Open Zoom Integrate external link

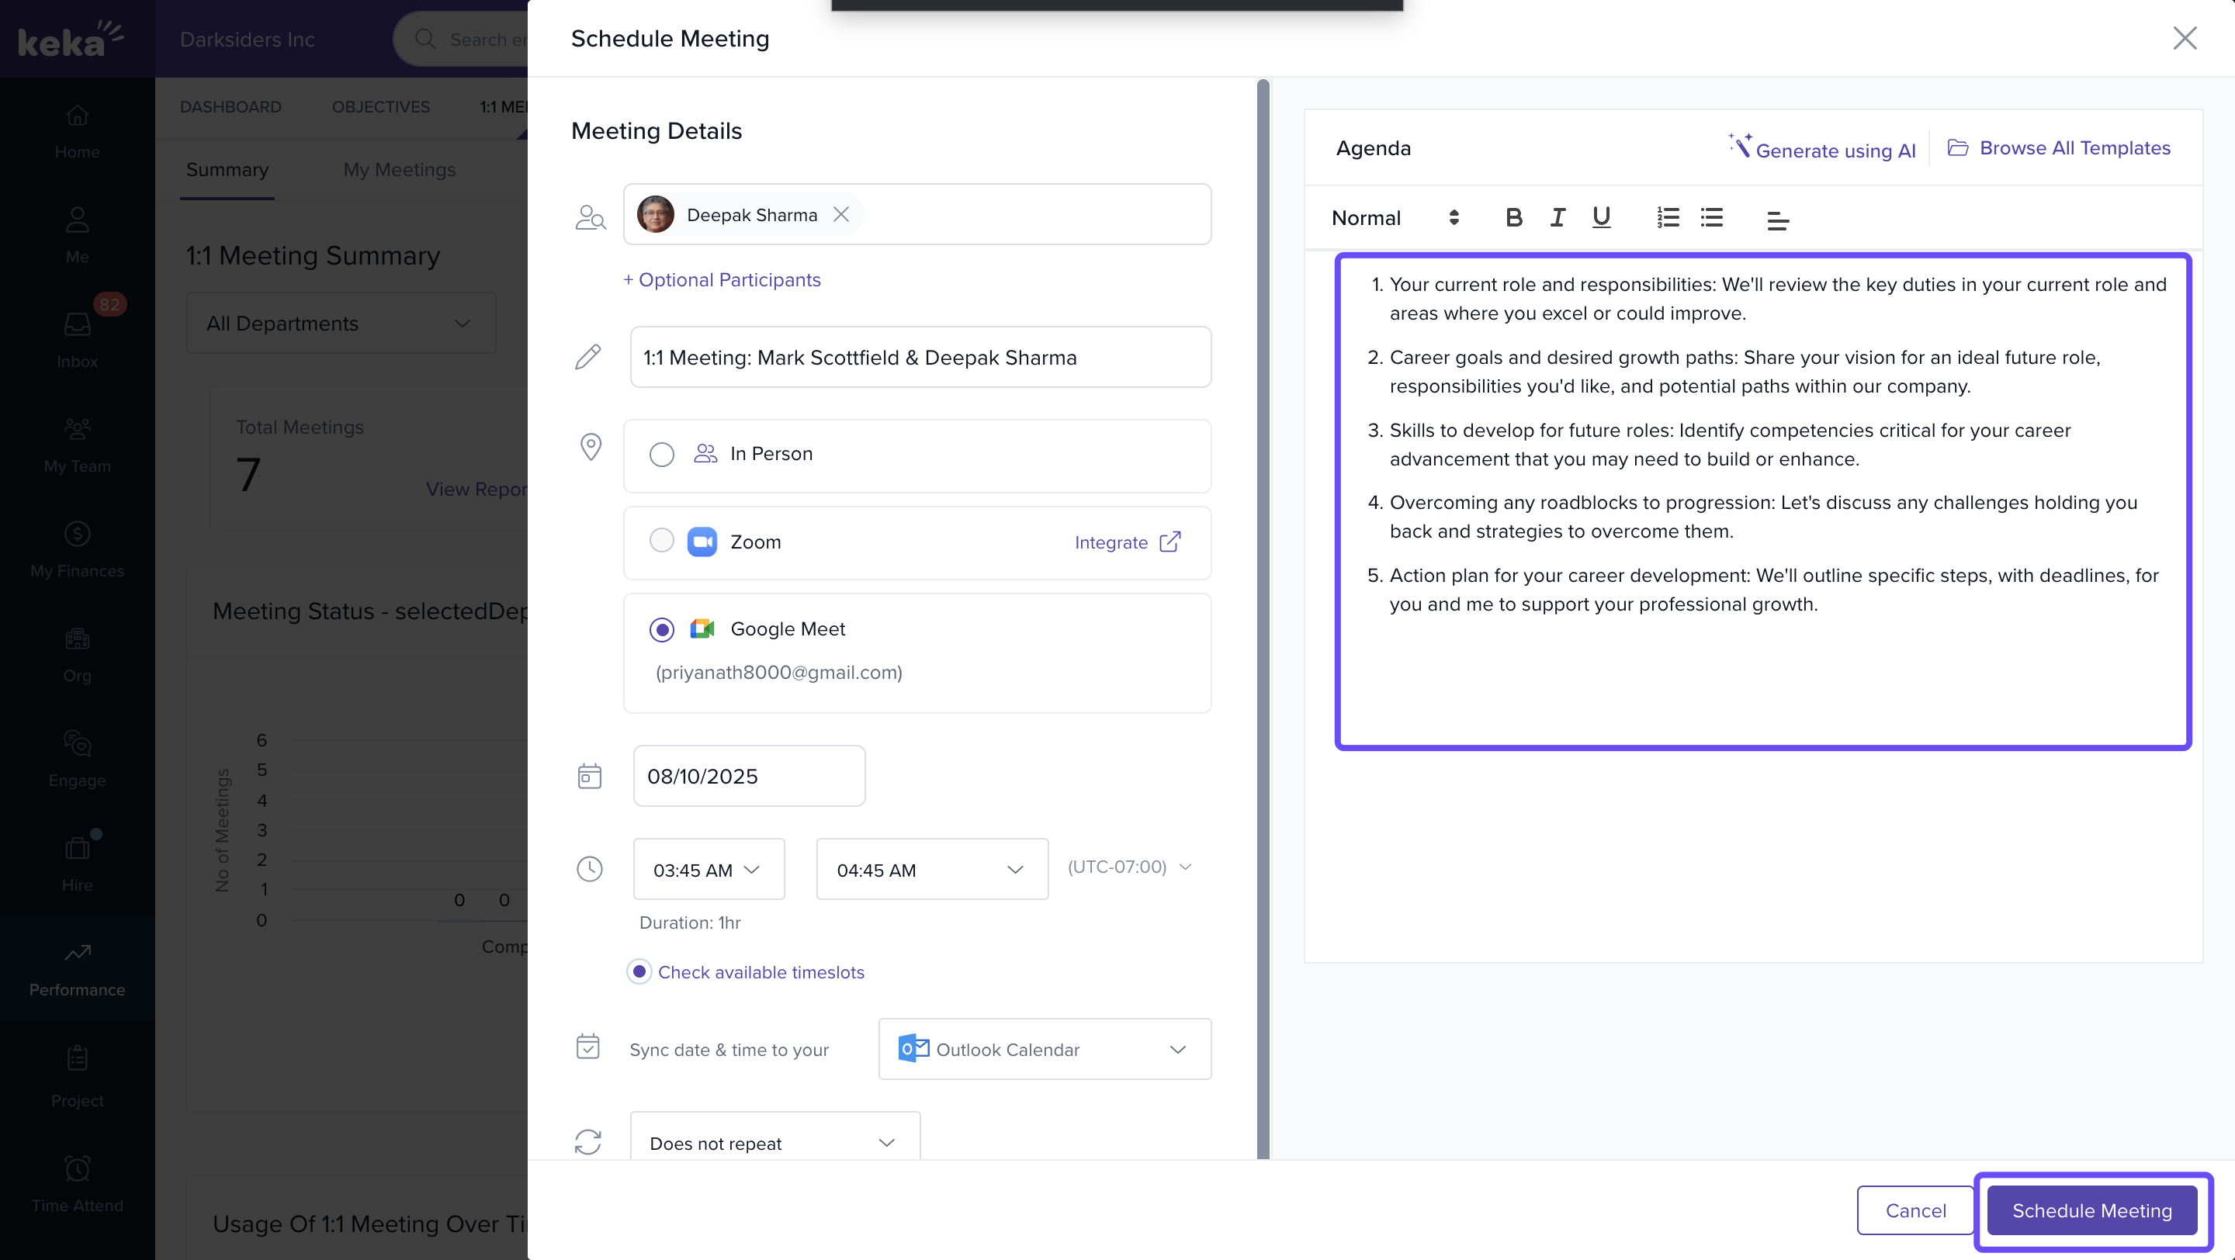(x=1127, y=542)
